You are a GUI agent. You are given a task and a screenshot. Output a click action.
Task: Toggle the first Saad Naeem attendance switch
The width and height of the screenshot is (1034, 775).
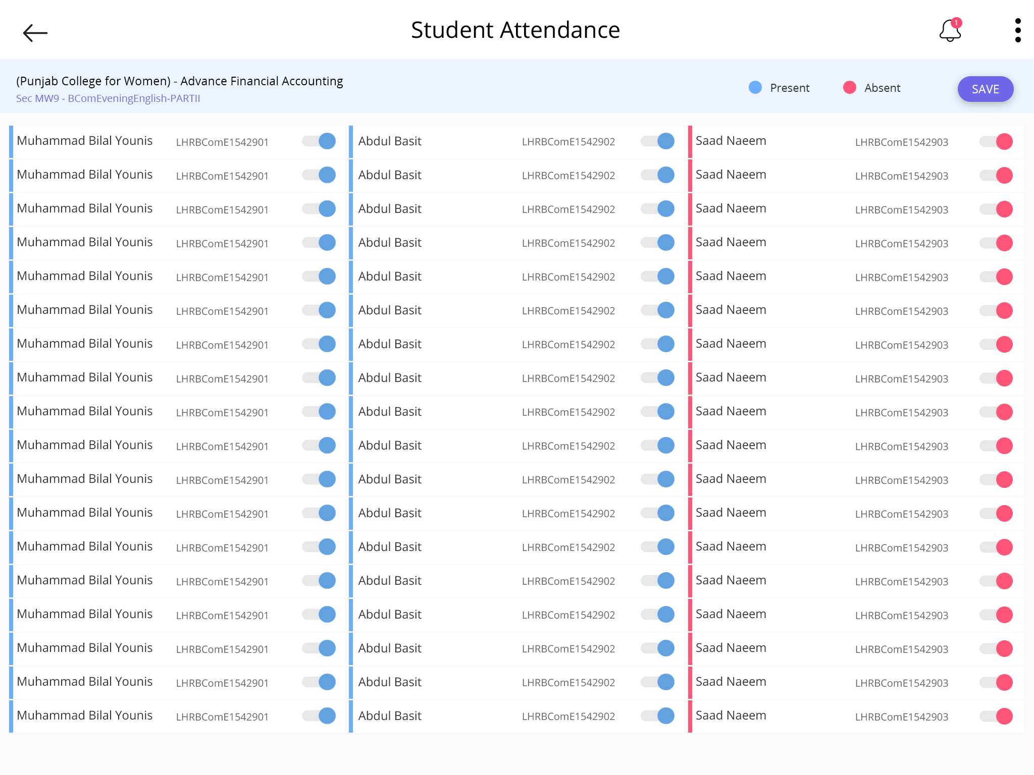click(x=996, y=142)
